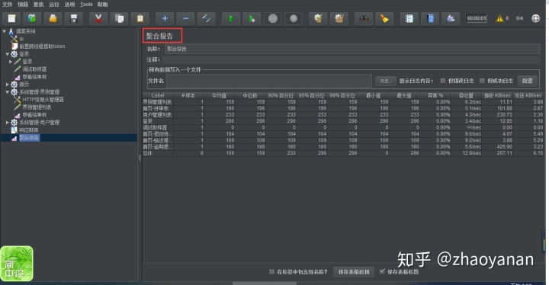Expand the 登录 sampler arrow
The image size is (549, 285).
point(11,62)
